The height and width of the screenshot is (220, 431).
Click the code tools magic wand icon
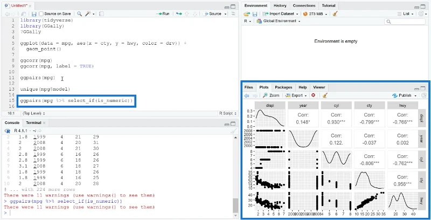[88, 14]
